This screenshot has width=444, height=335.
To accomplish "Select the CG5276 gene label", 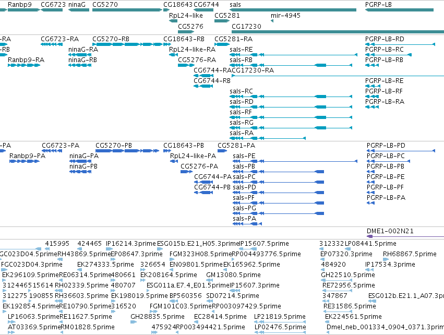I will click(190, 26).
